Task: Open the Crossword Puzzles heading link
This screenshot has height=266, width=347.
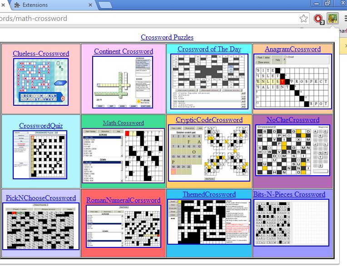Action: [167, 37]
